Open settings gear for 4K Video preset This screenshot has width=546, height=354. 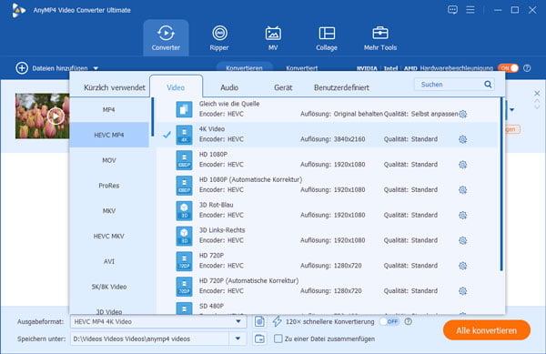(x=462, y=139)
